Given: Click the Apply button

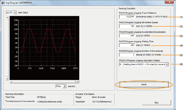Looking at the screenshot, I should (x=144, y=84).
